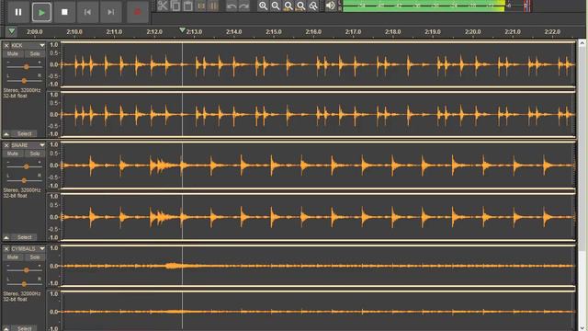Click the vertical scrollbar thumb
588x331 pixels.
point(582,149)
